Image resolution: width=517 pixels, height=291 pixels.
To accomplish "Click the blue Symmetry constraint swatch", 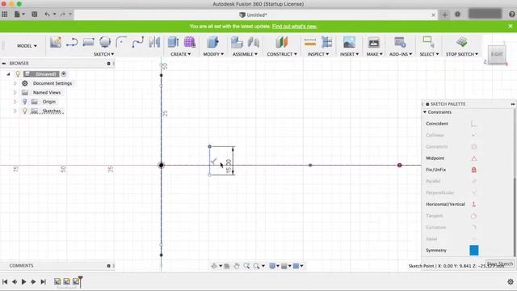I will pos(474,250).
